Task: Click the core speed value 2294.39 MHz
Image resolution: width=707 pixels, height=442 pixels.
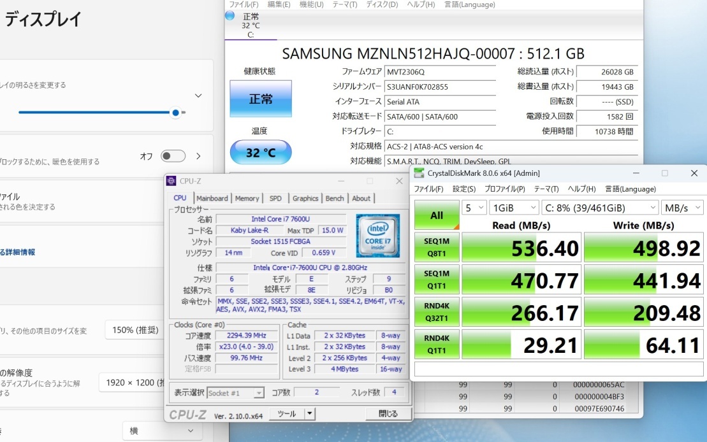Action: click(246, 336)
